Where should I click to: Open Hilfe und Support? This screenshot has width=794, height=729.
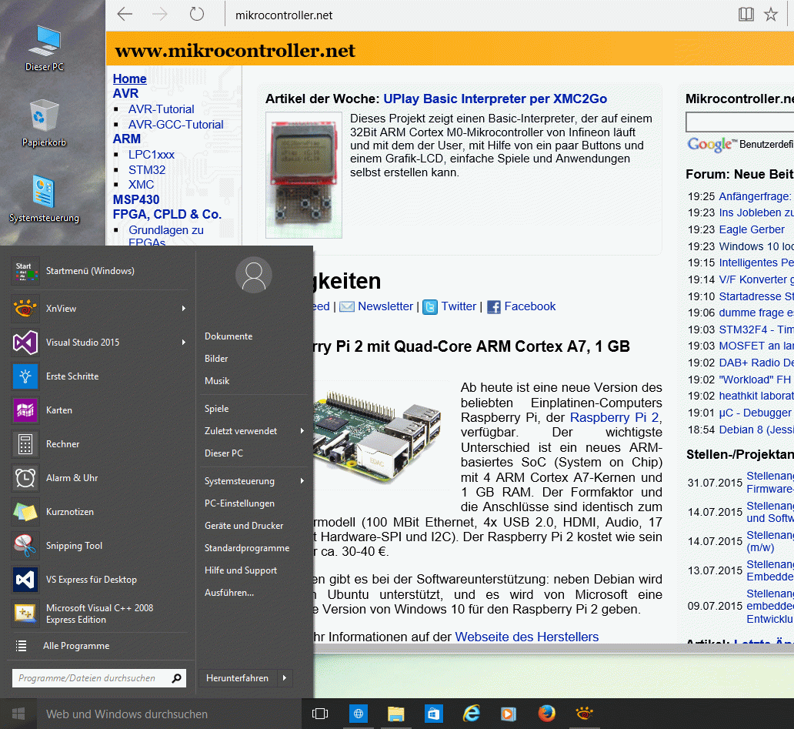(x=241, y=570)
